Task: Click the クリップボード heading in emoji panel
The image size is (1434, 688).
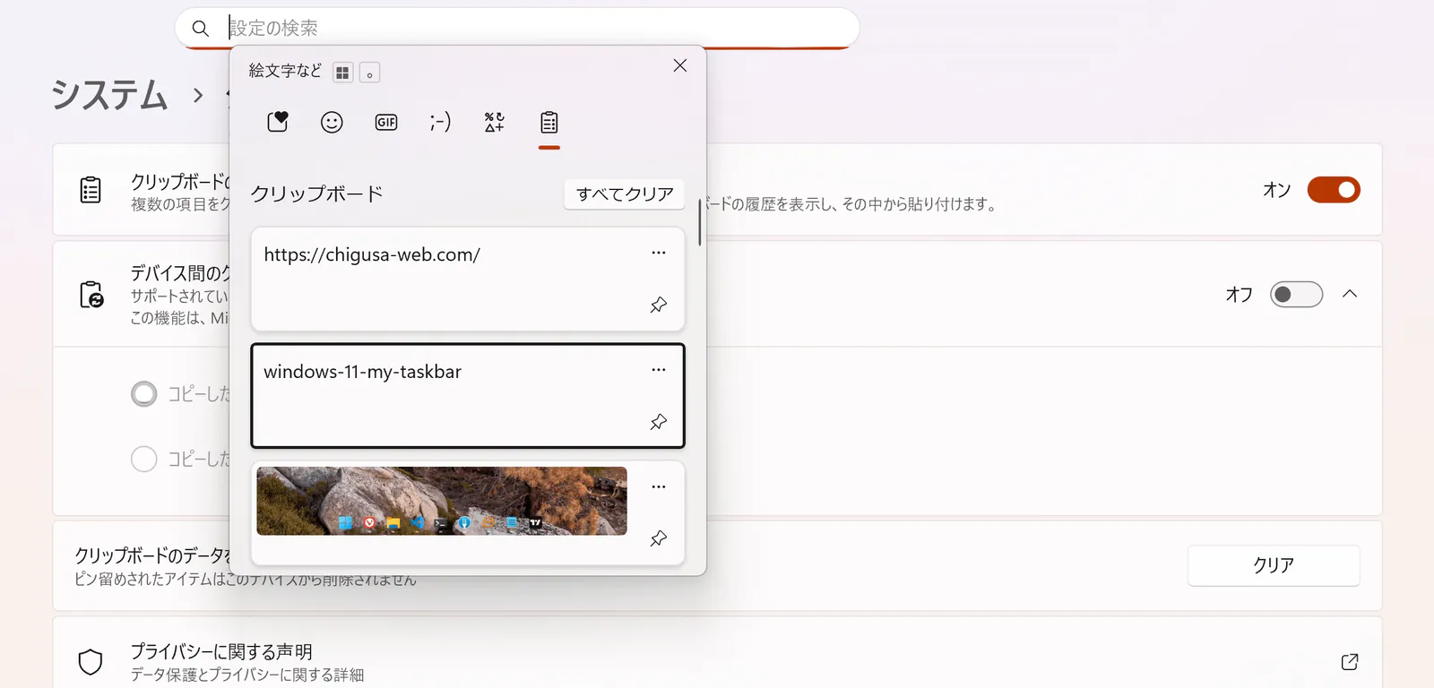Action: 316,193
